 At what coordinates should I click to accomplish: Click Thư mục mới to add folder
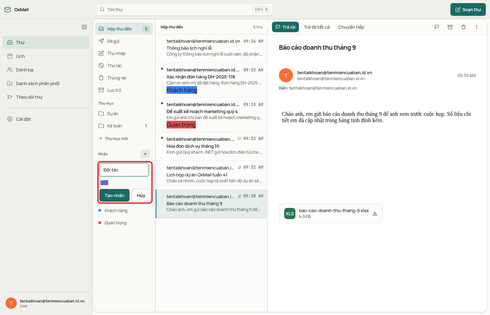114,139
